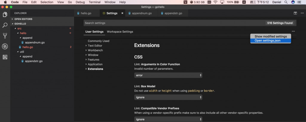
Task: Open the Arguments In Color Function dropdown
Action: click(x=168, y=75)
